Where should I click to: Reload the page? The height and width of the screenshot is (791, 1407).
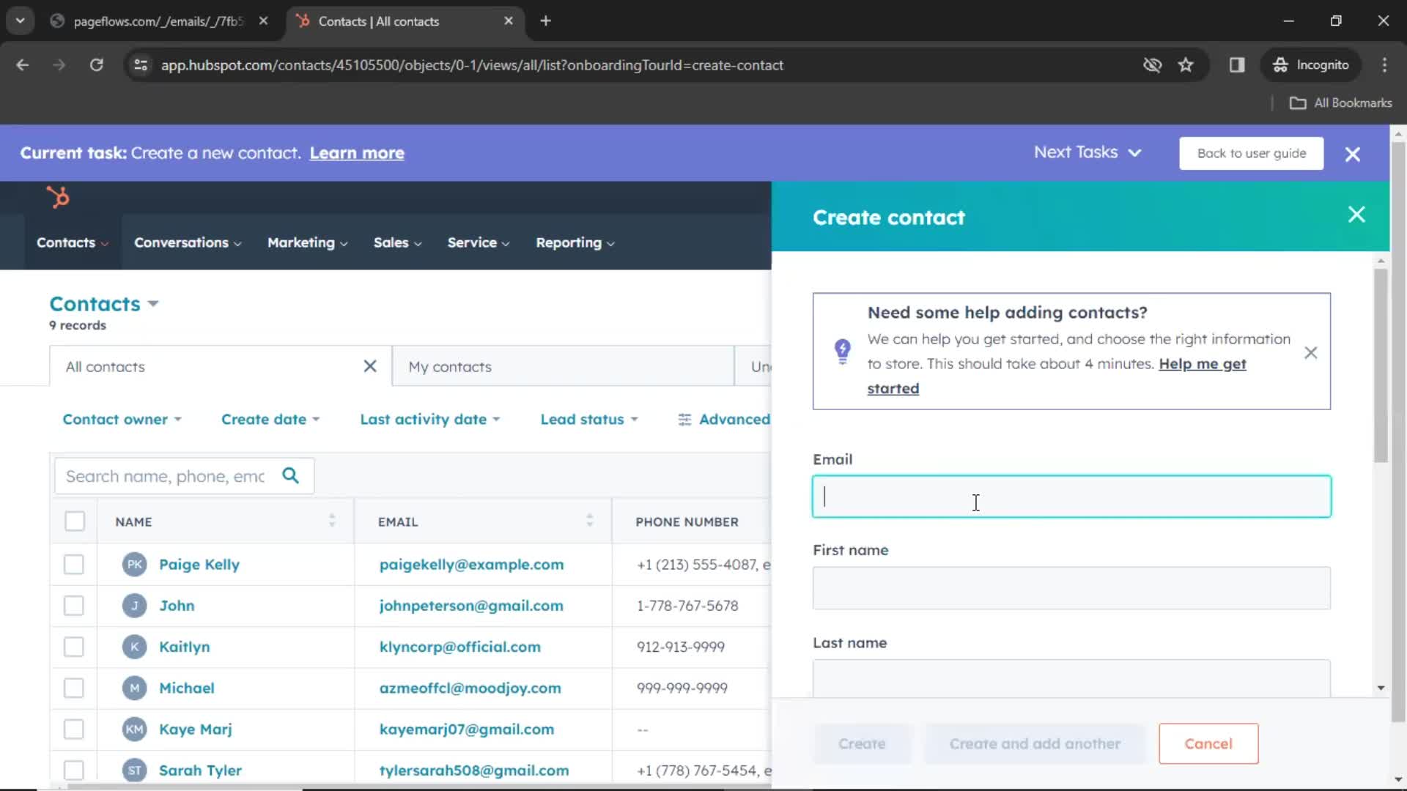(x=96, y=65)
